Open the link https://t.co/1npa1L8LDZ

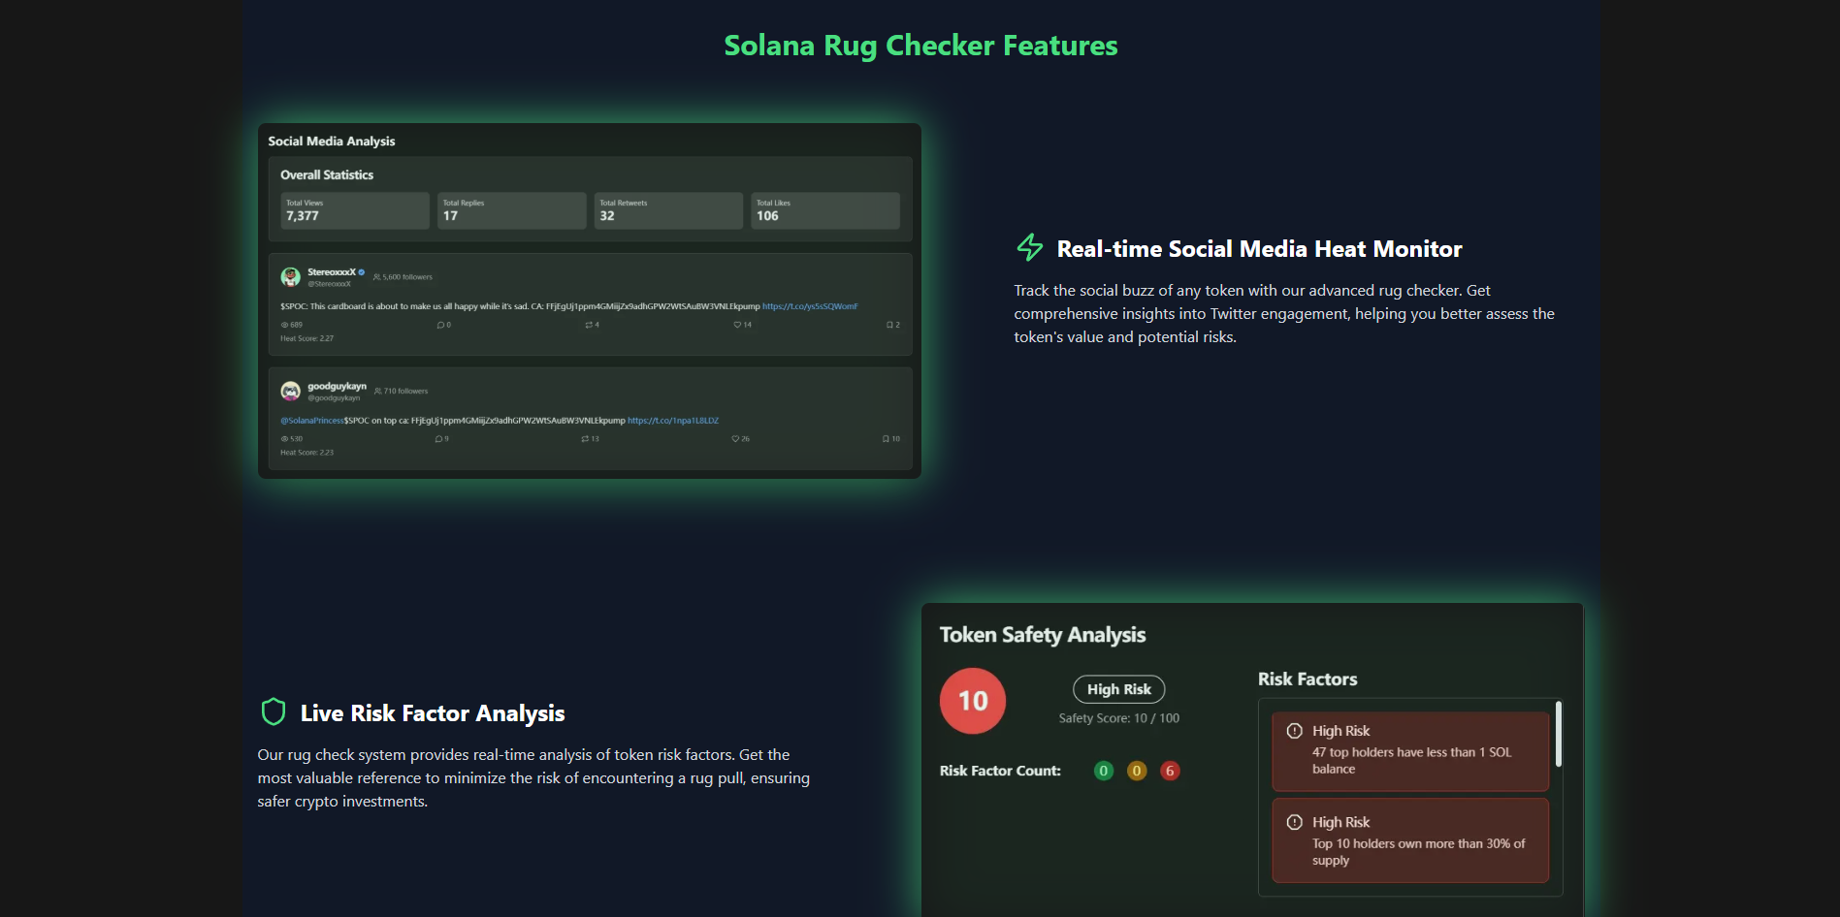(673, 420)
